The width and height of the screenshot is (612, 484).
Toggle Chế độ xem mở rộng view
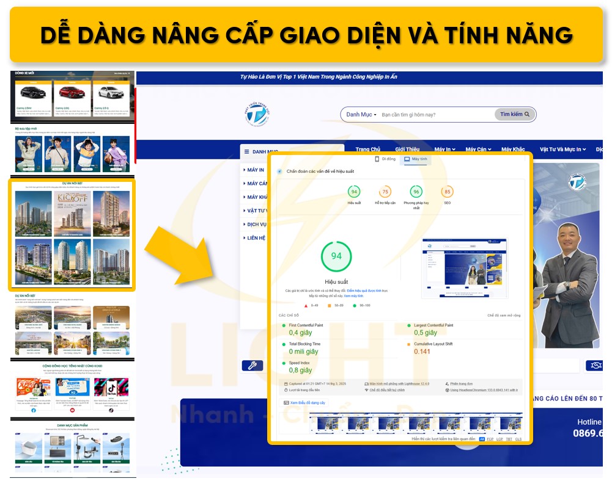(504, 316)
